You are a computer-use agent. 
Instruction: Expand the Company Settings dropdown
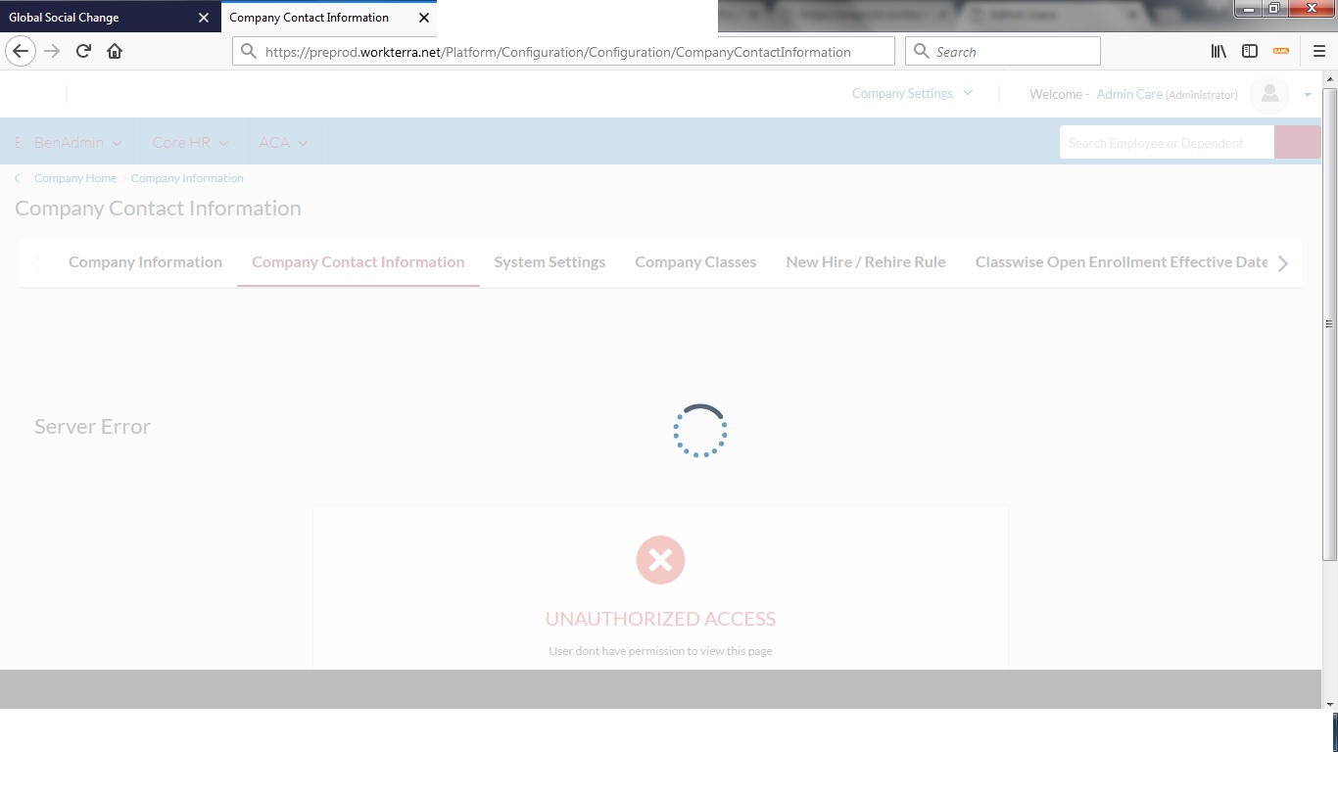(912, 94)
